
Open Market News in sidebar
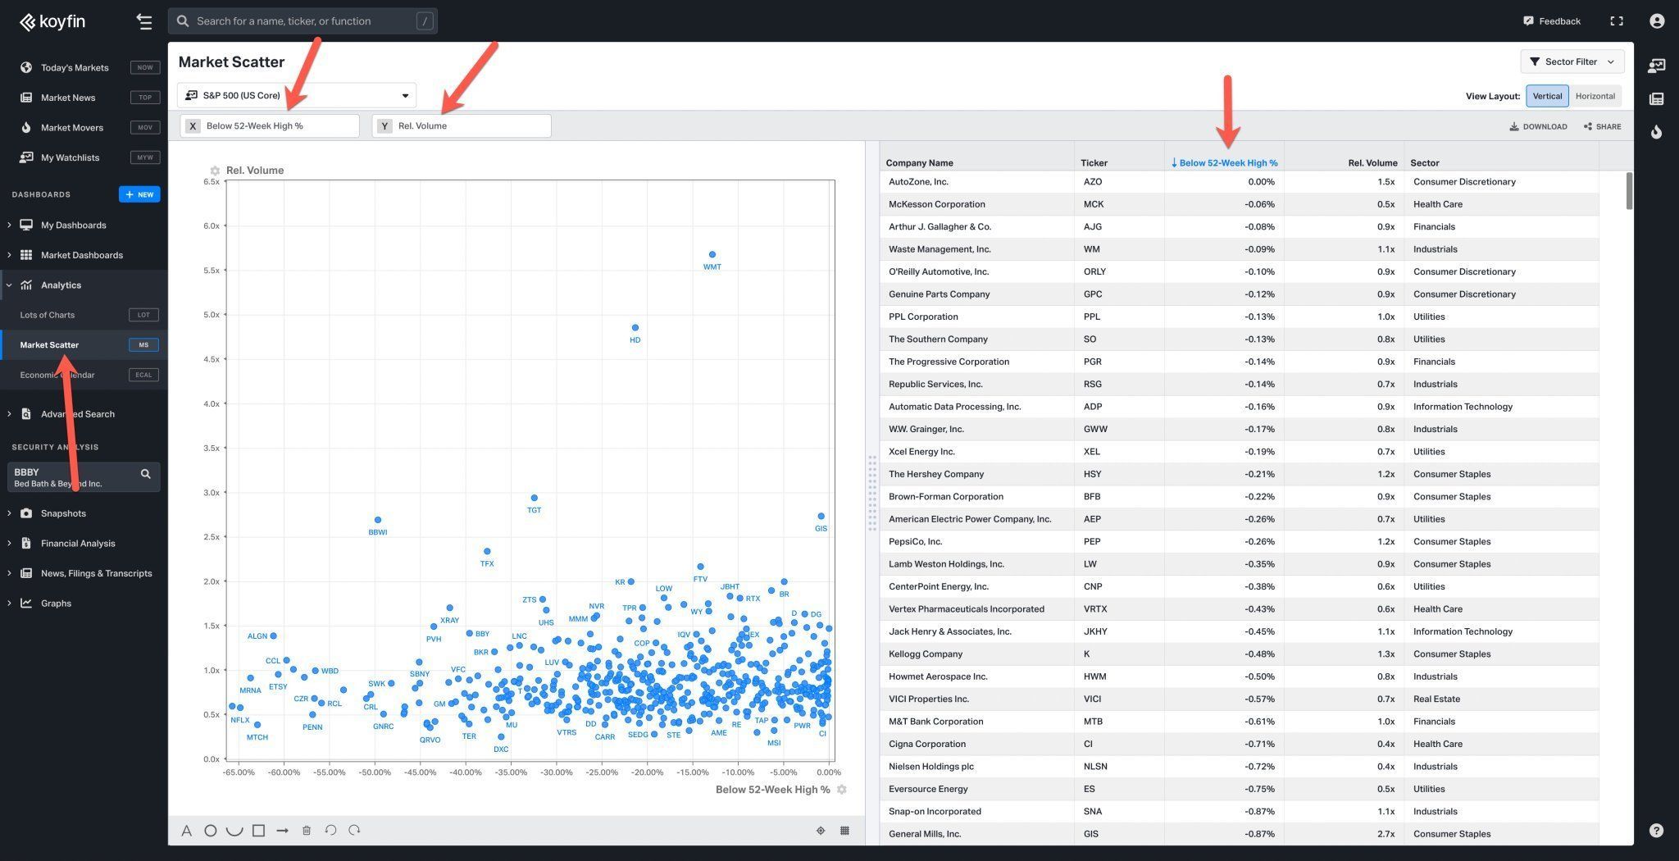[x=84, y=98]
